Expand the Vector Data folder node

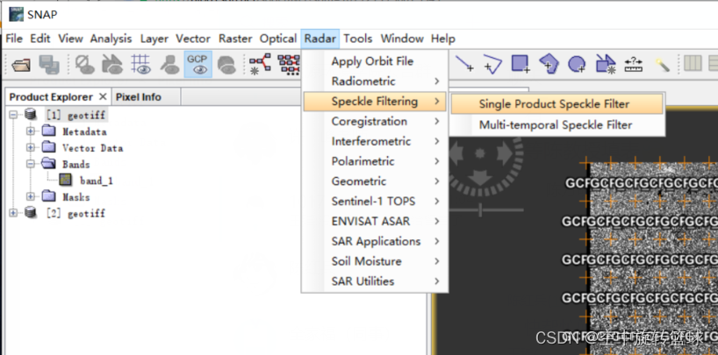(31, 148)
